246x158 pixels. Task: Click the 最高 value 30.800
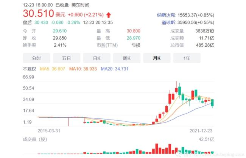(134, 31)
